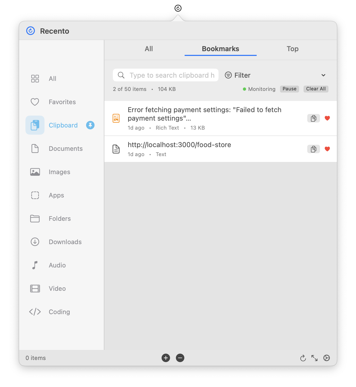Screen dimensions: 356x387
Task: Open the Filter menu
Action: pos(238,75)
